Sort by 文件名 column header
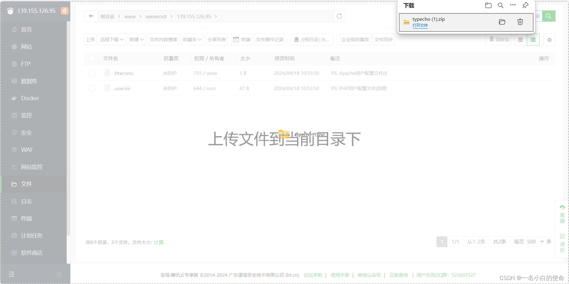Viewport: 569px width, 284px height. pos(110,58)
